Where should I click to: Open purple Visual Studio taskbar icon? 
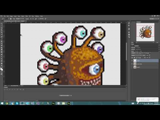[38, 103]
